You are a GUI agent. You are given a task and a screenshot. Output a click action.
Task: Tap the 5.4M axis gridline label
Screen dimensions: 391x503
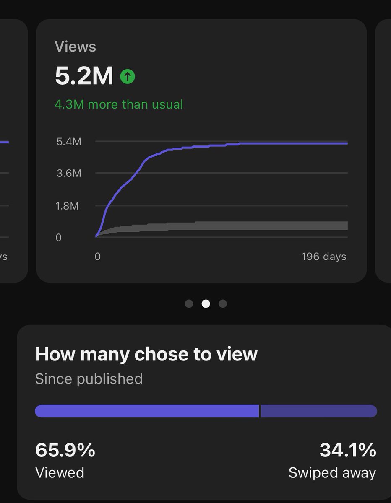click(x=70, y=142)
